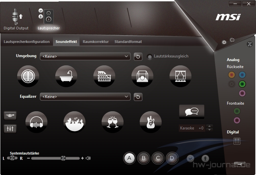The height and width of the screenshot is (175, 256).
Task: Select the rock guitar equalizer preset
Action: [151, 122]
